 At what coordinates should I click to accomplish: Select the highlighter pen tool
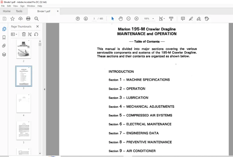click(x=191, y=19)
